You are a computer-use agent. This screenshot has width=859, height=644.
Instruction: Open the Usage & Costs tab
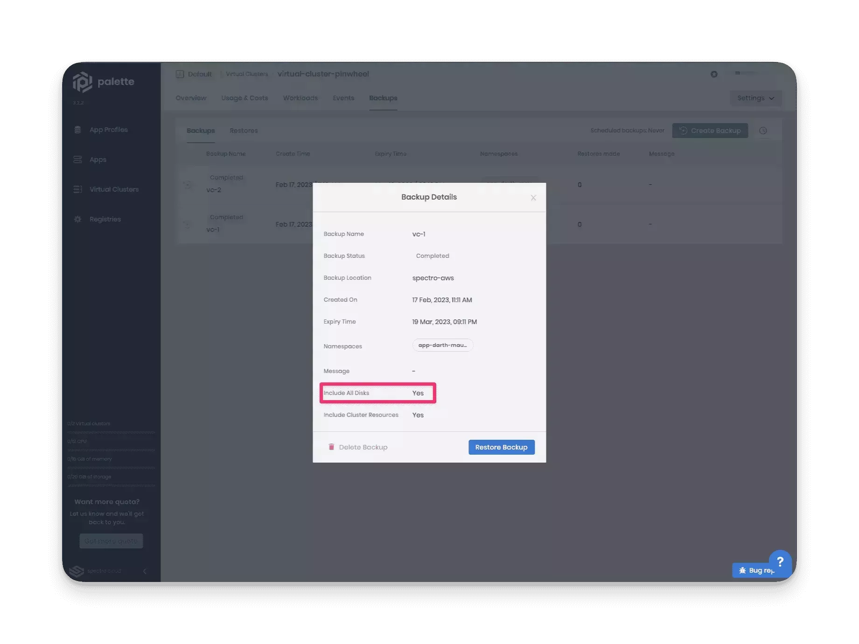pos(244,98)
